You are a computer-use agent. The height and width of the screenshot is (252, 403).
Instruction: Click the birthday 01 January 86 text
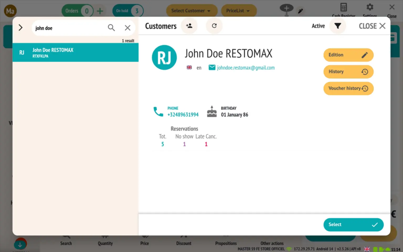pos(234,115)
